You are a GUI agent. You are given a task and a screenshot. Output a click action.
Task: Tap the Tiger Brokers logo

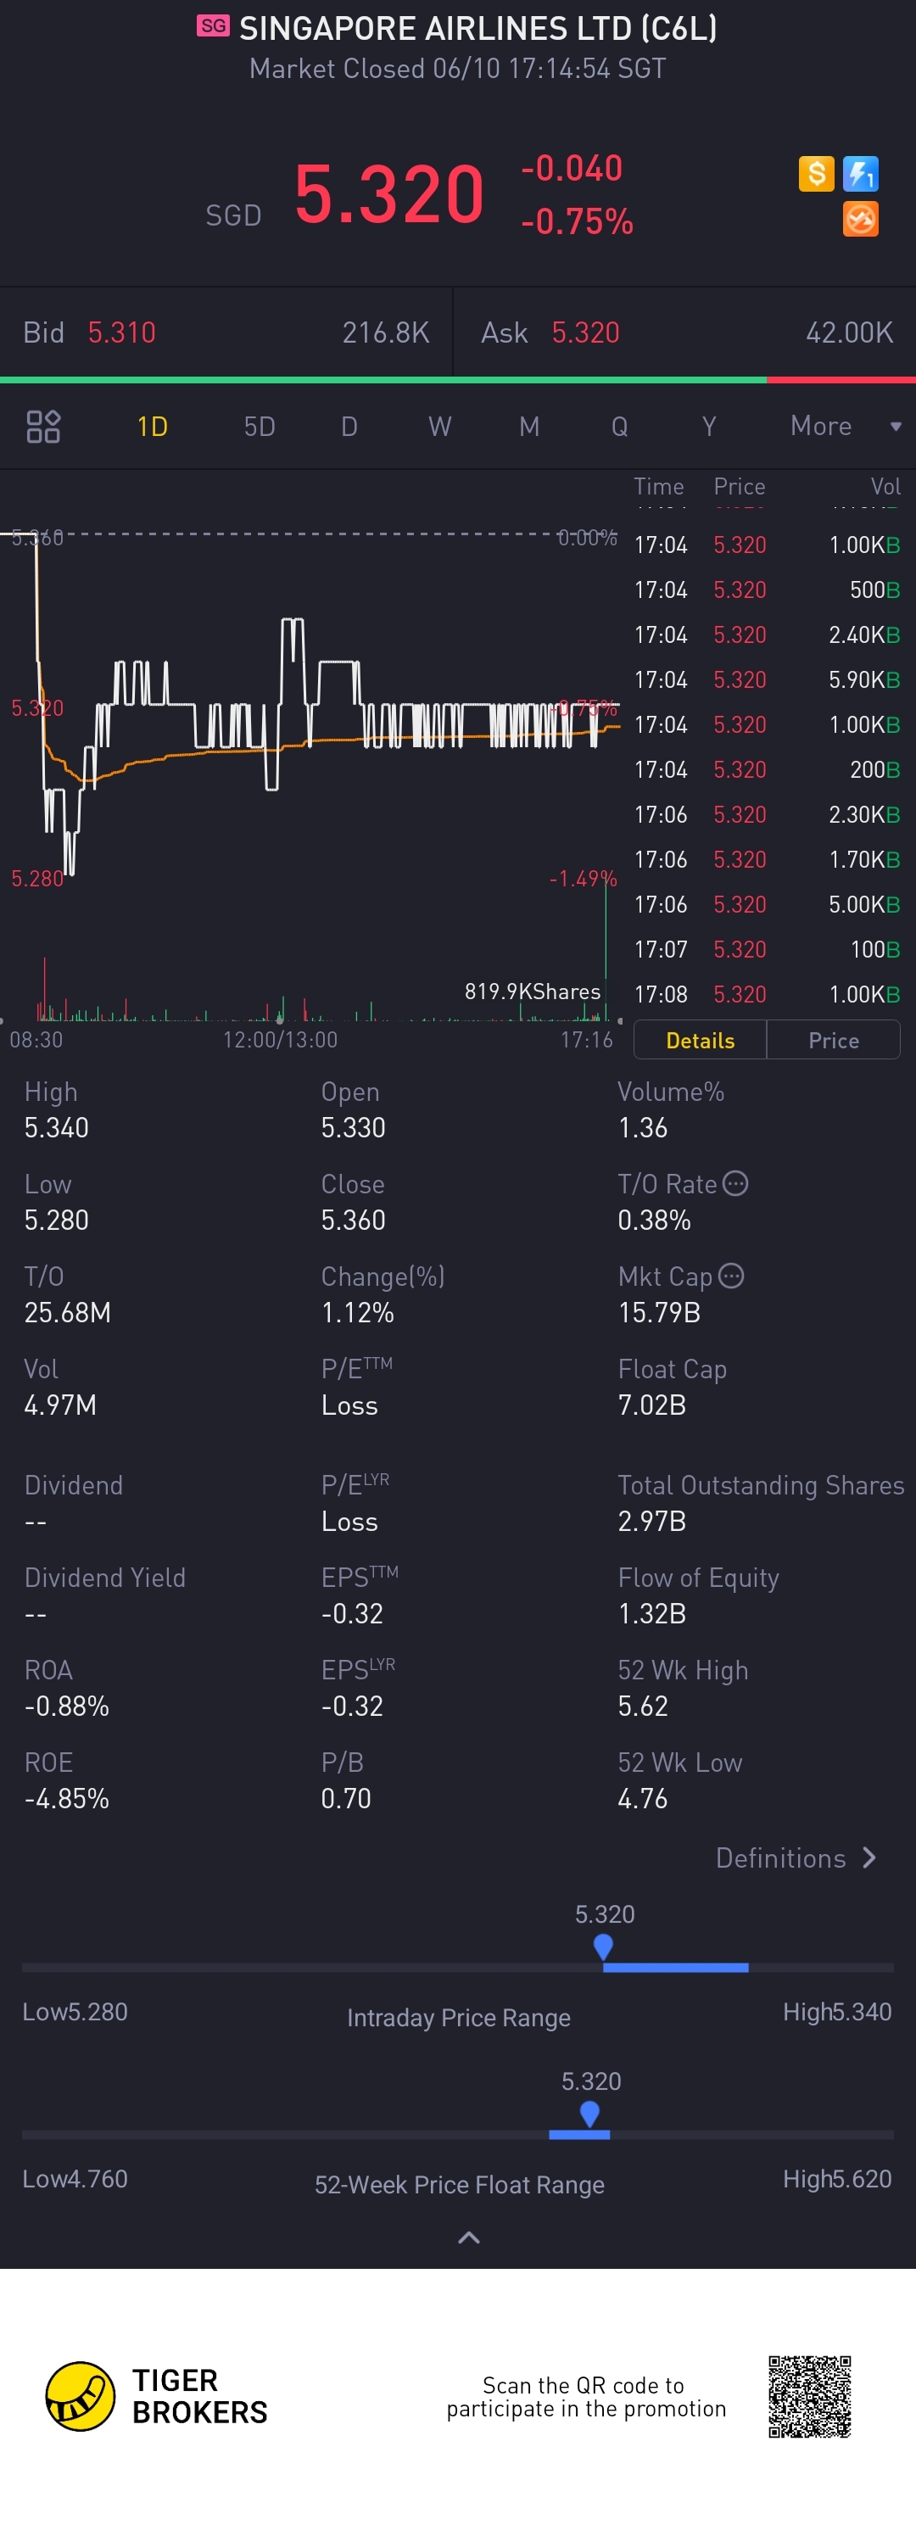(157, 2395)
